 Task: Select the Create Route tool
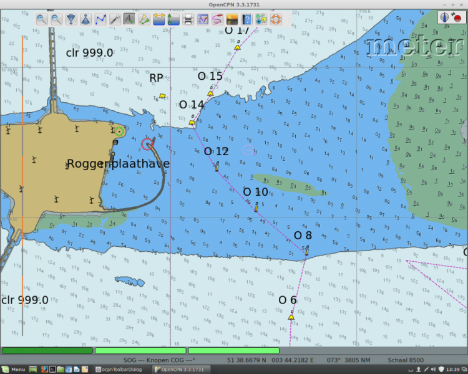point(100,19)
